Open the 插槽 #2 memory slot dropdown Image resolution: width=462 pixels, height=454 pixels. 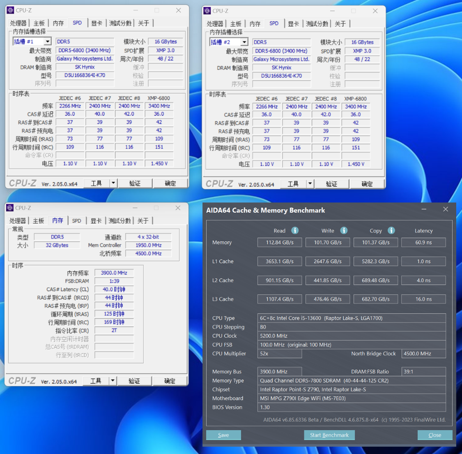point(244,42)
